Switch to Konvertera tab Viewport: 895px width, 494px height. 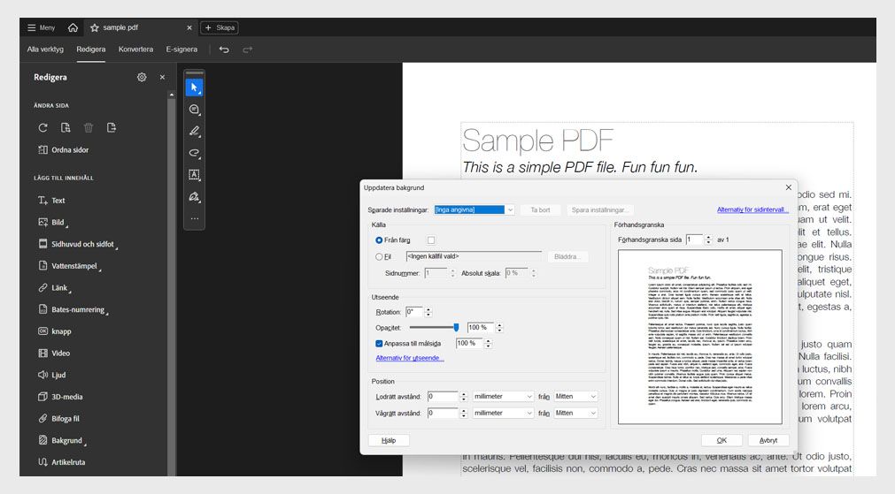[x=135, y=49]
